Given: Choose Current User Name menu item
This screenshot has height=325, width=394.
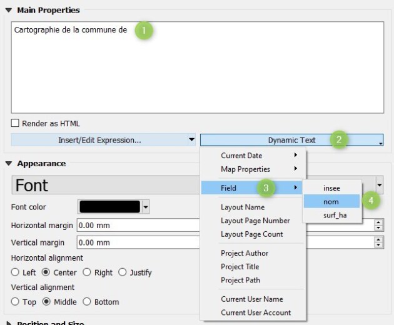Looking at the screenshot, I should coord(253,299).
